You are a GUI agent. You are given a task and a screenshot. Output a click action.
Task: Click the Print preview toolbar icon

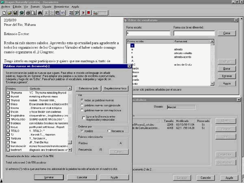click(x=34, y=13)
